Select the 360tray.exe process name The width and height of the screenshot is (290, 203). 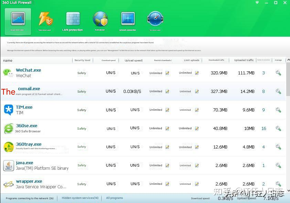click(x=29, y=144)
